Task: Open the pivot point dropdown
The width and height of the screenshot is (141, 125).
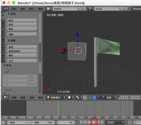Action: point(79,97)
